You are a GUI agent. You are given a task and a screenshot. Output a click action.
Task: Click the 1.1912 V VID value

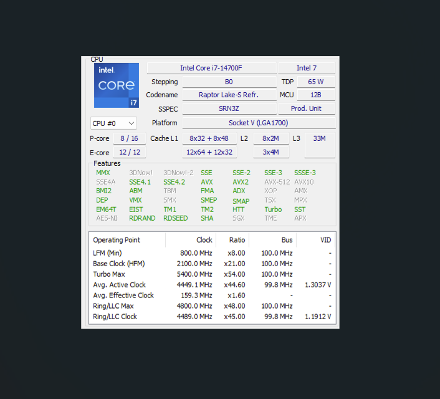tap(318, 317)
